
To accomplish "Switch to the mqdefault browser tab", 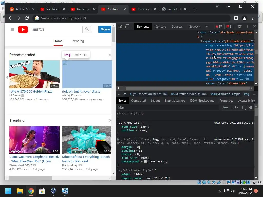I will coord(174,9).
